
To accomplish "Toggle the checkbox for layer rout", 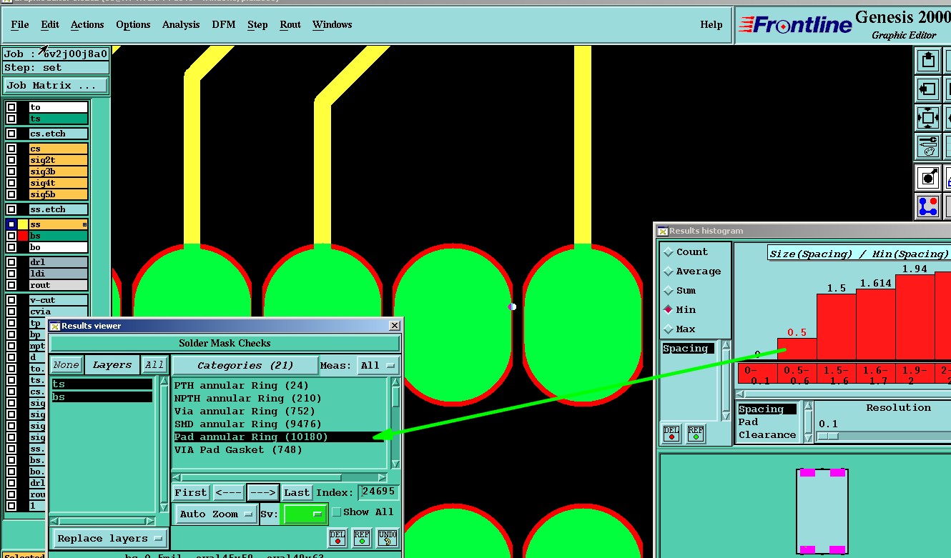I will (11, 285).
